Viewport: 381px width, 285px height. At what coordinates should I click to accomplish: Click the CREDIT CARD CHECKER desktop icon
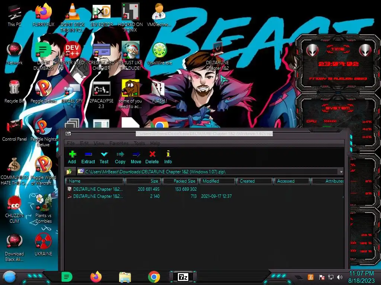(x=101, y=56)
